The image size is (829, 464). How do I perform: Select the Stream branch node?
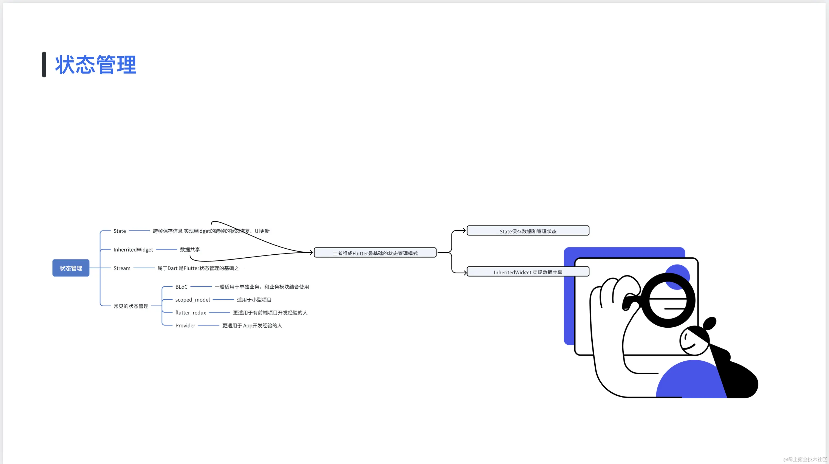122,268
